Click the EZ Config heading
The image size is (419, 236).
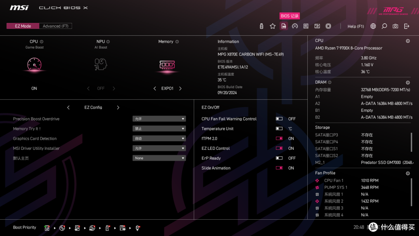93,108
